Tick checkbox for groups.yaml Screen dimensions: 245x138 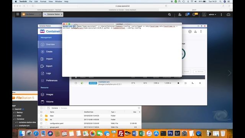point(41,127)
